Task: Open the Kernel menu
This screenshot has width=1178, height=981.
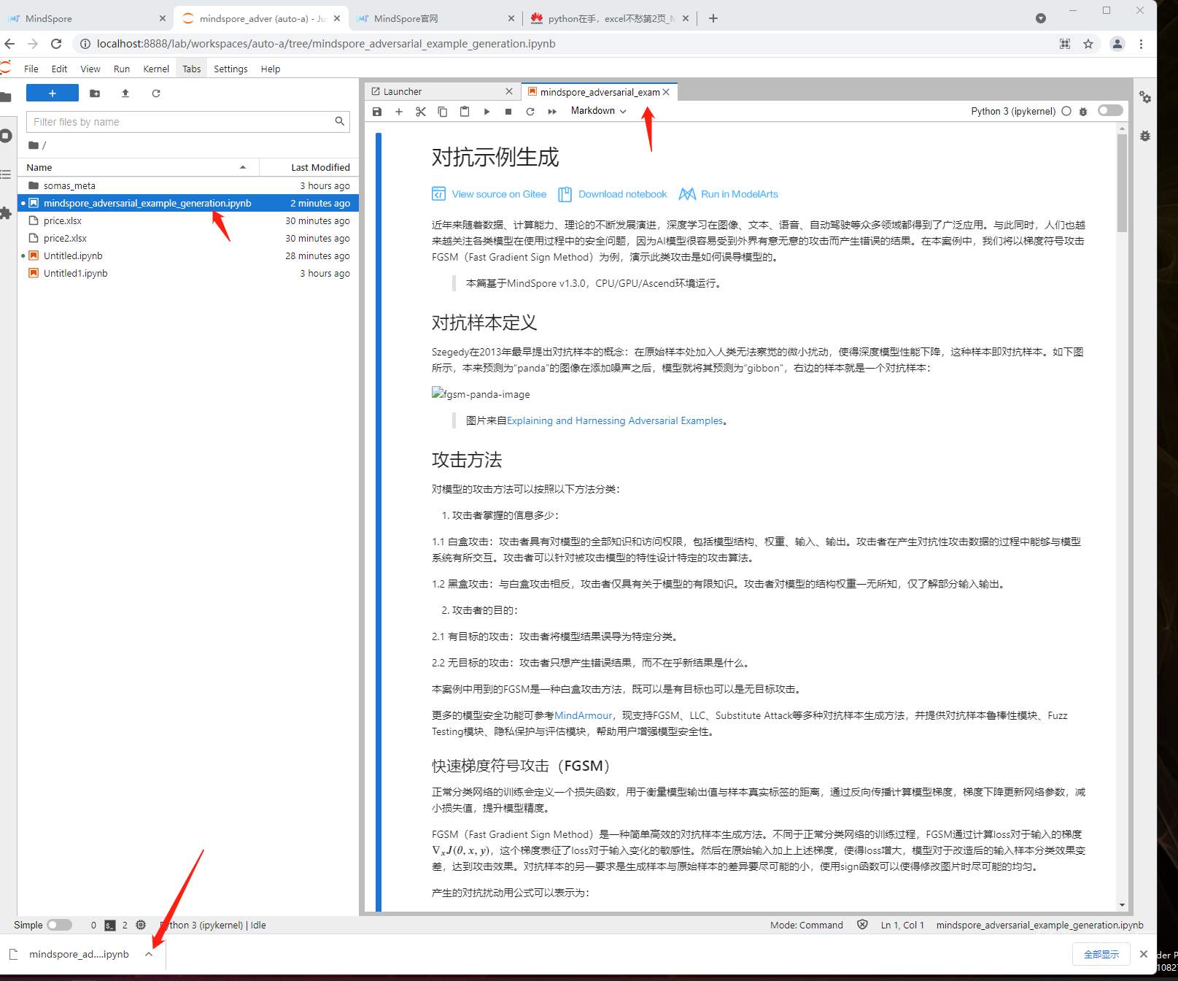Action: (156, 69)
